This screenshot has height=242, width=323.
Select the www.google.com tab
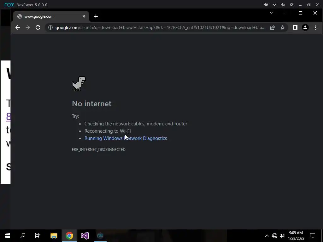[51, 16]
